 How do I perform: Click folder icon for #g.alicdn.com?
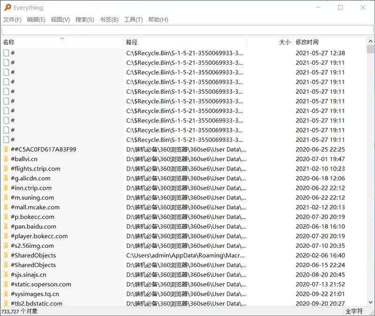[x=6, y=178]
